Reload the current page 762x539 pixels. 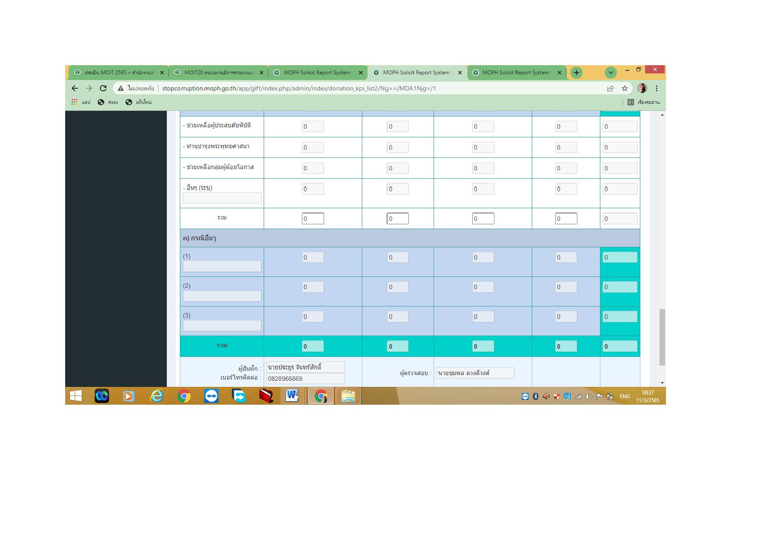click(103, 88)
